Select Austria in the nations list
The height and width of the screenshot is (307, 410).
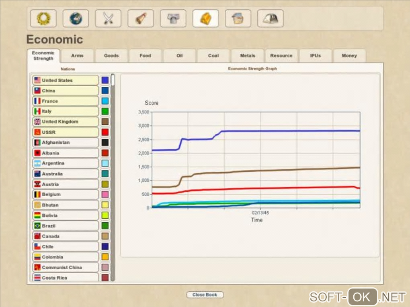[66, 184]
